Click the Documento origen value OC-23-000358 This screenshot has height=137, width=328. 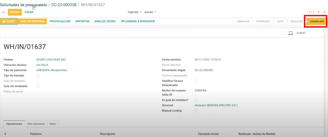click(203, 70)
